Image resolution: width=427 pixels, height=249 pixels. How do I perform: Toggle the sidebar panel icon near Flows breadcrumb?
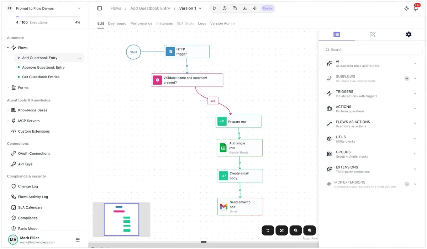(x=100, y=8)
